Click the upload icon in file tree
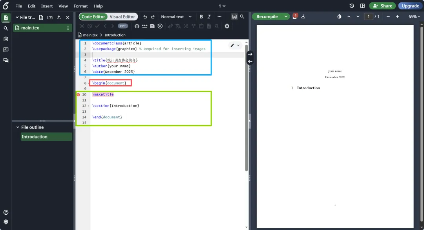 [x=58, y=17]
